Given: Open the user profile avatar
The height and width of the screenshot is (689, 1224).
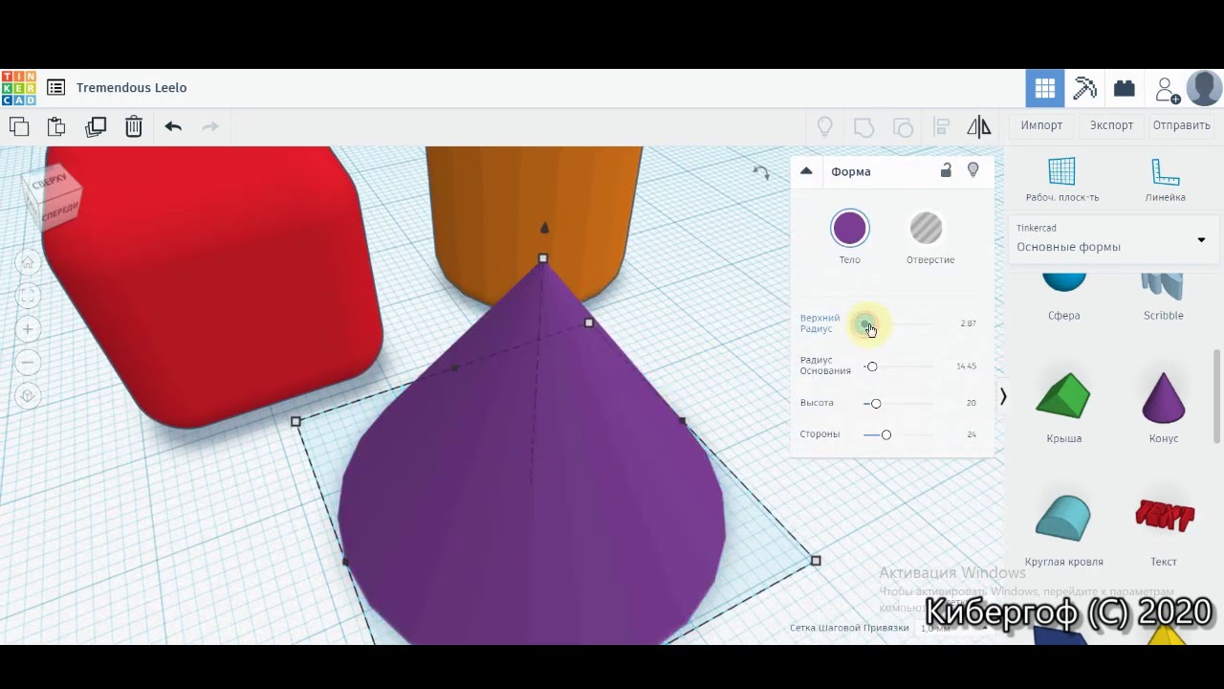Looking at the screenshot, I should click(1204, 88).
